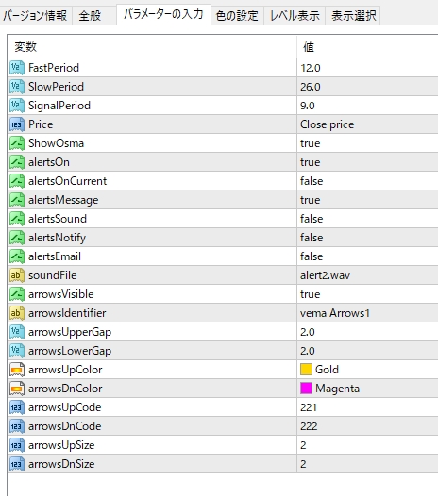Select the alertsOnCurrent variable name
The height and width of the screenshot is (496, 438).
point(67,181)
